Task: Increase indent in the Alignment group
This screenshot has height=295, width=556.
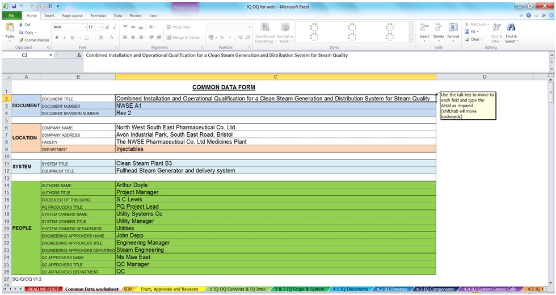Action: [x=159, y=37]
